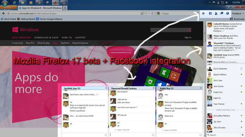This screenshot has height=137, width=245.
Task: Open the Internet Explorer subpage link
Action: (x=80, y=43)
